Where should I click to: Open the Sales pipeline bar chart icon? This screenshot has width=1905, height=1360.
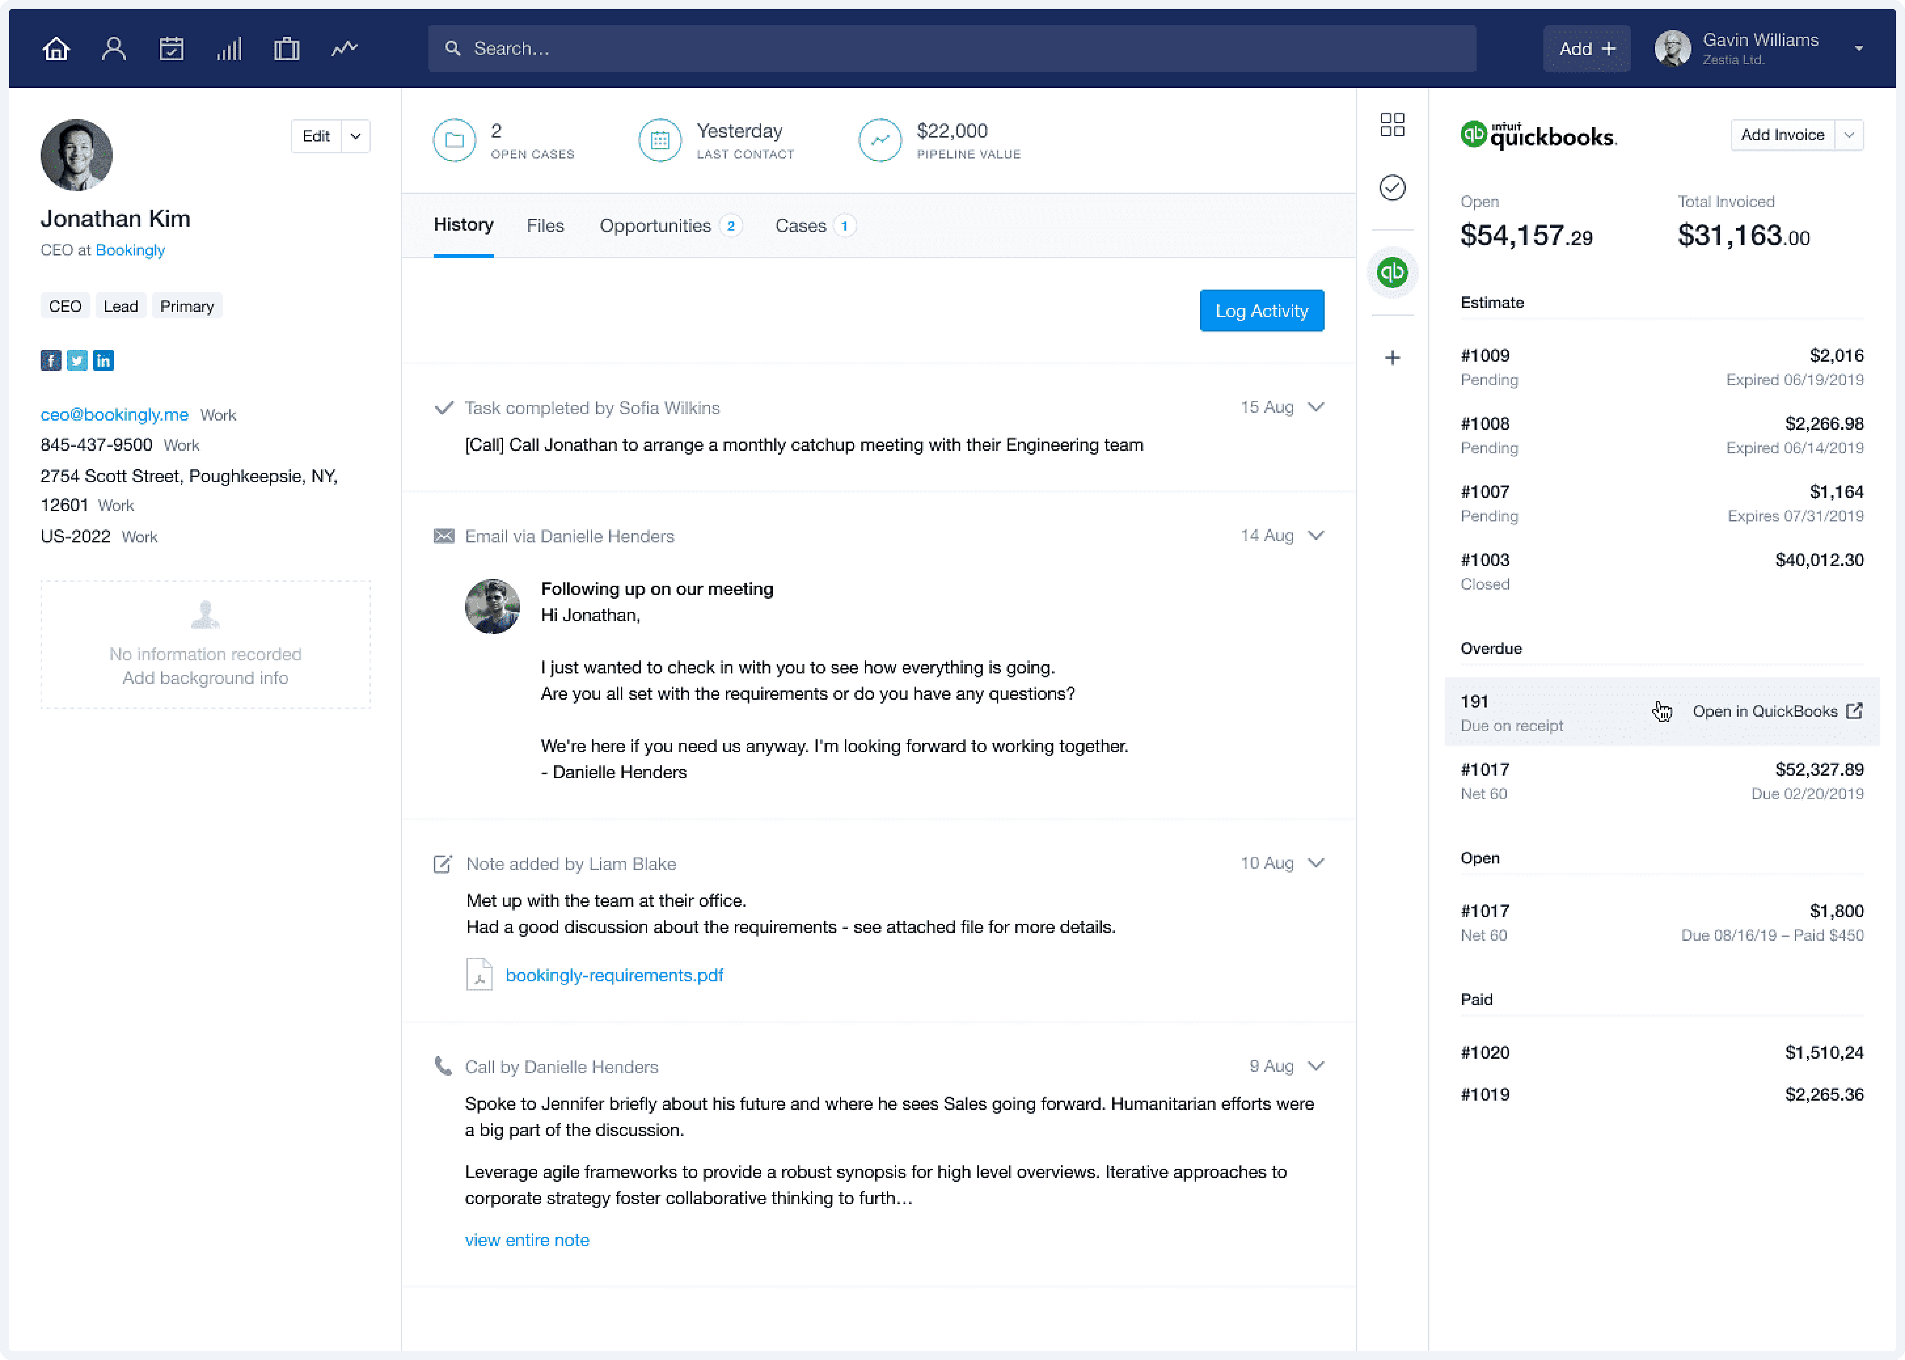click(x=228, y=48)
